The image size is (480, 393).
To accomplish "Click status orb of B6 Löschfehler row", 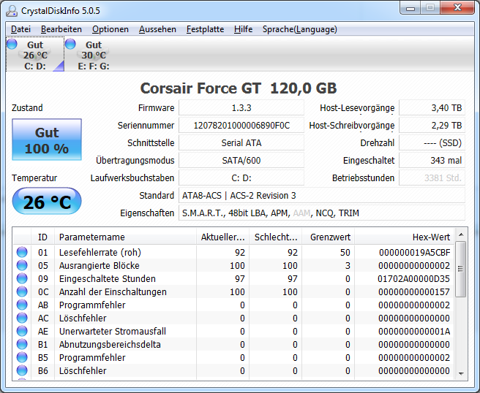I will (x=22, y=370).
